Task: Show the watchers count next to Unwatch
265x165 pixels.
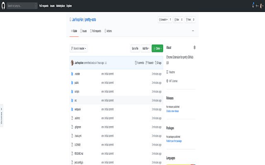Action: point(170,20)
